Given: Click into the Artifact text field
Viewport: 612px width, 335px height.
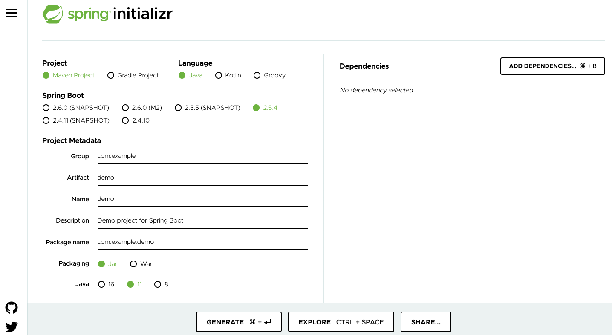Looking at the screenshot, I should pyautogui.click(x=202, y=178).
